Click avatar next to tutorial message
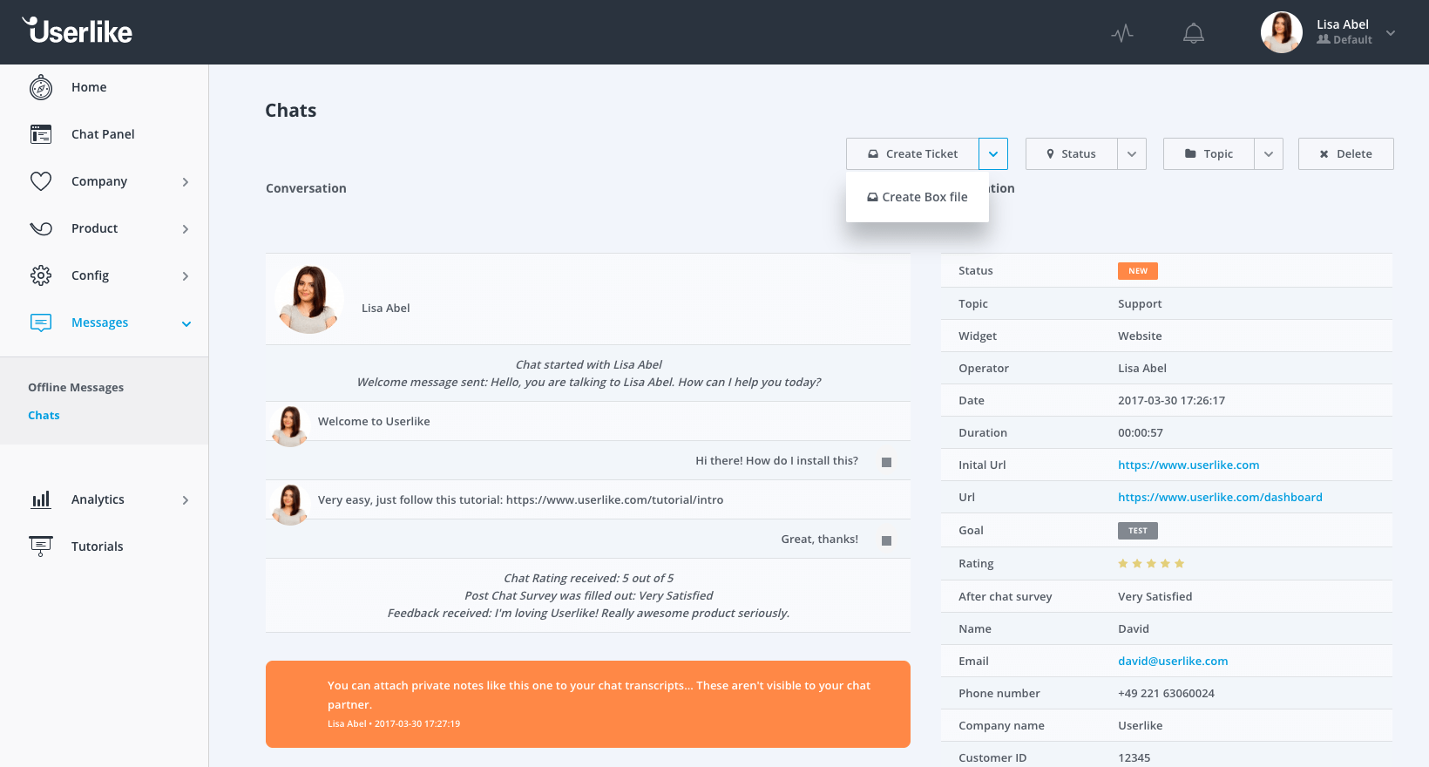The width and height of the screenshot is (1429, 767). (290, 505)
